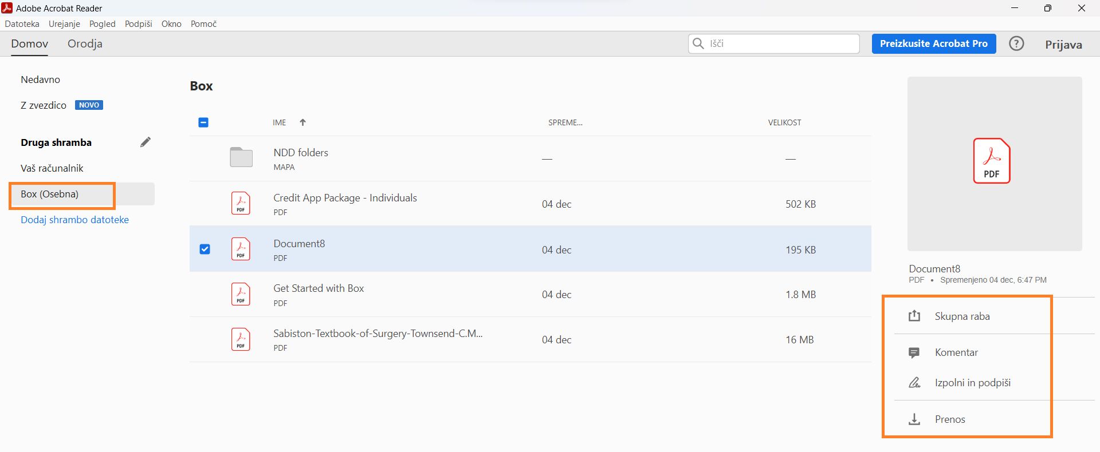Click the Komentar speech bubble icon
1100x452 pixels.
click(x=914, y=353)
